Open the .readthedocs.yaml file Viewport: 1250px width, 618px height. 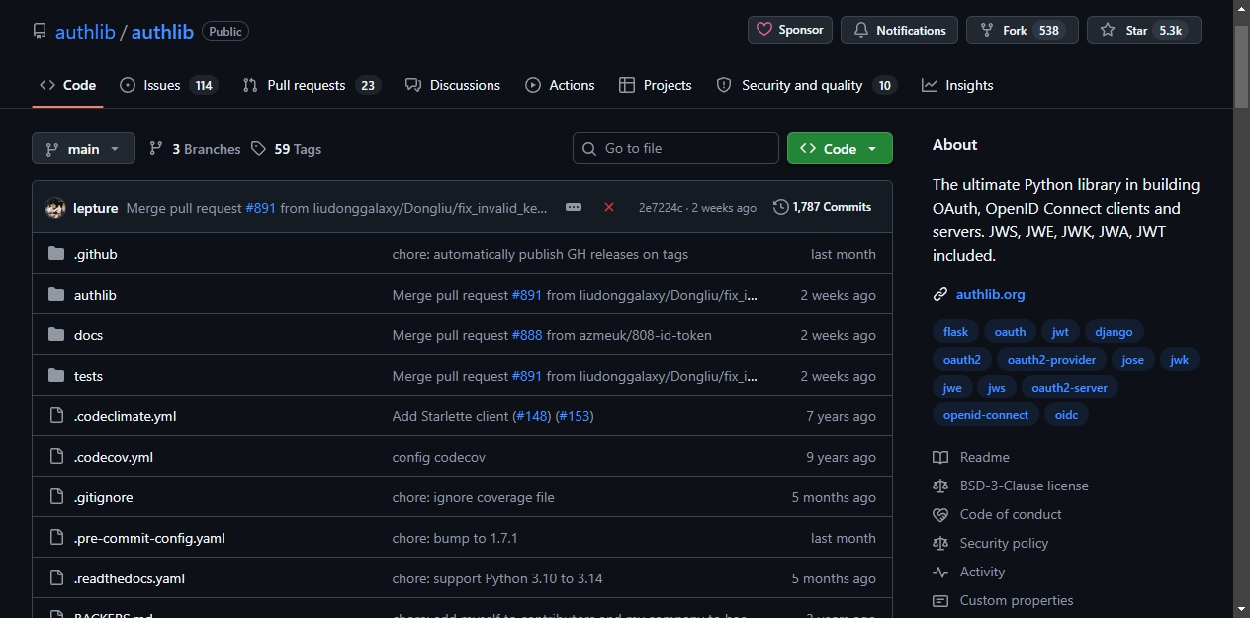130,578
